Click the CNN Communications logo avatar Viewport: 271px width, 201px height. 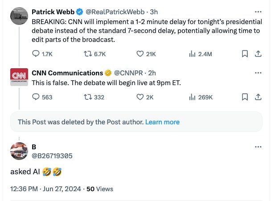click(19, 77)
